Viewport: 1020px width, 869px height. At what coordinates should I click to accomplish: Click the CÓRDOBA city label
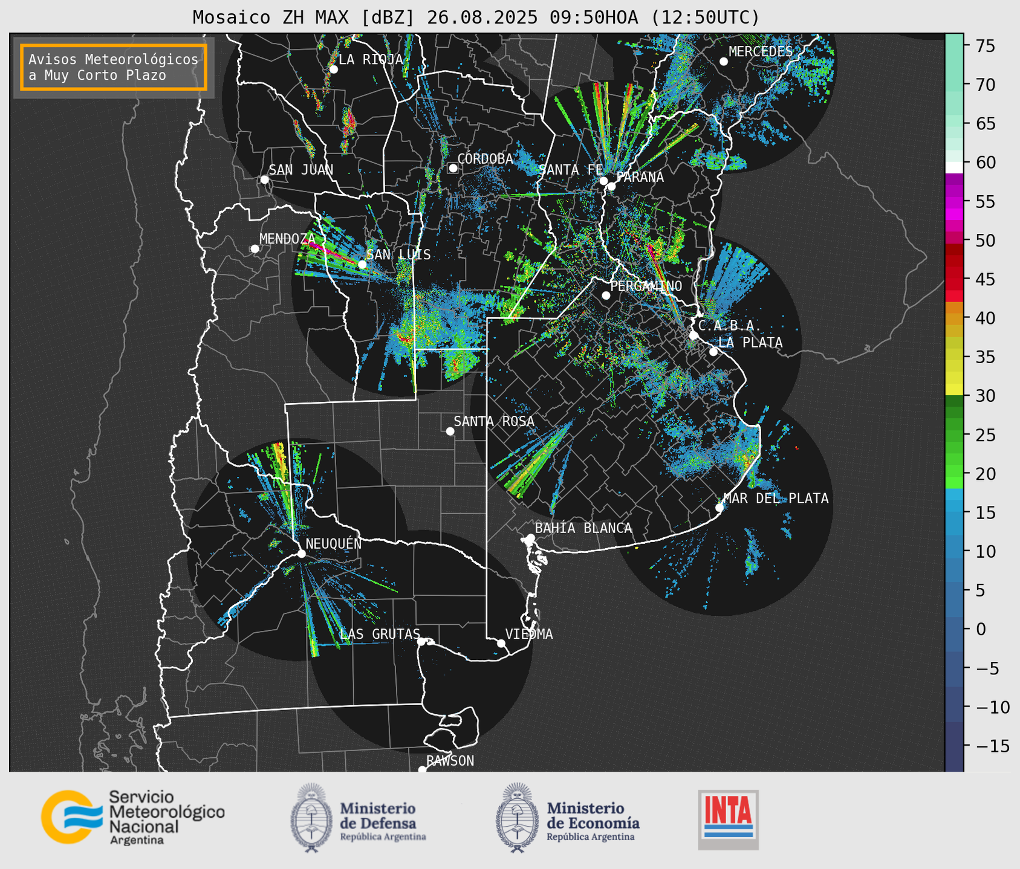tap(485, 159)
